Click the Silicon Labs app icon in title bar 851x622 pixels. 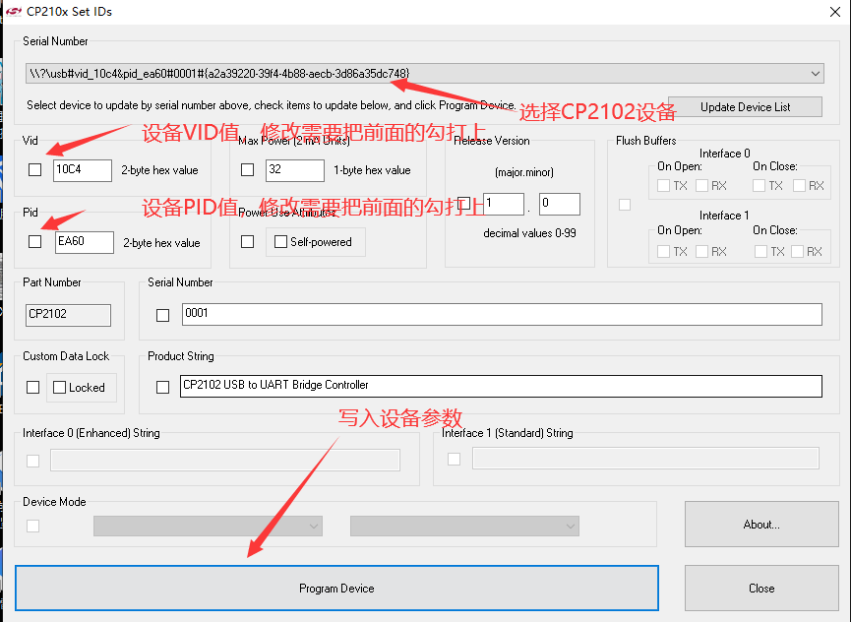pyautogui.click(x=14, y=12)
